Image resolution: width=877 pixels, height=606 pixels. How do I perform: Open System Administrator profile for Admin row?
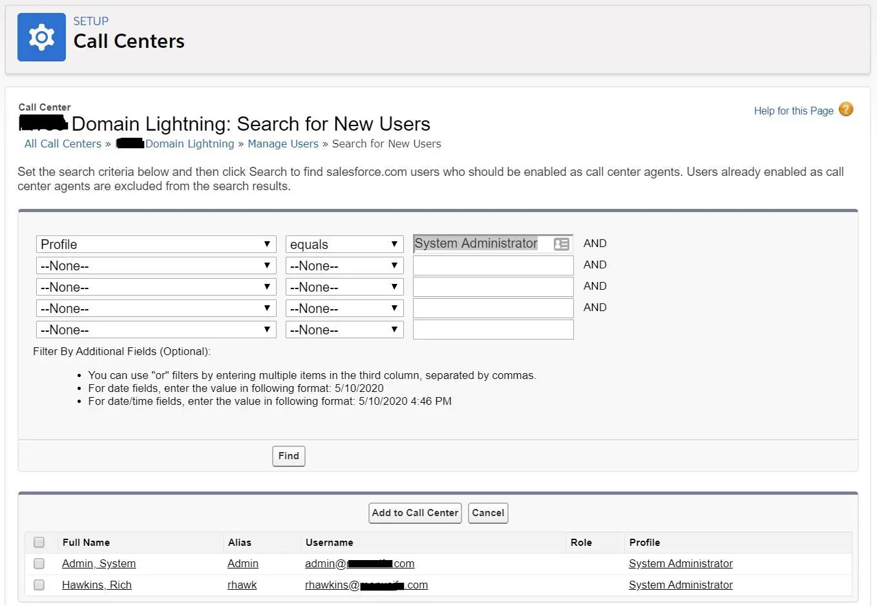(x=681, y=563)
